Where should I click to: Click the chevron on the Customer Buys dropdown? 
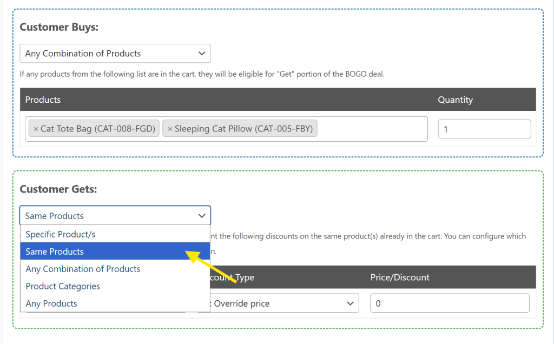tap(201, 53)
